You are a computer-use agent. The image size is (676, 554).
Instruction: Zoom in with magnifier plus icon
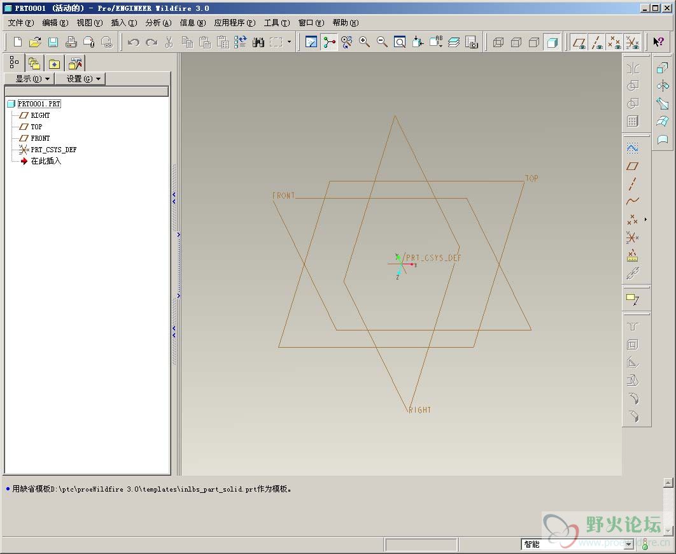point(364,42)
